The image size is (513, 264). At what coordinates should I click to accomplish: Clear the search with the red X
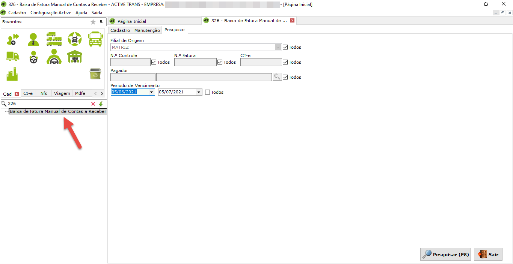[93, 104]
